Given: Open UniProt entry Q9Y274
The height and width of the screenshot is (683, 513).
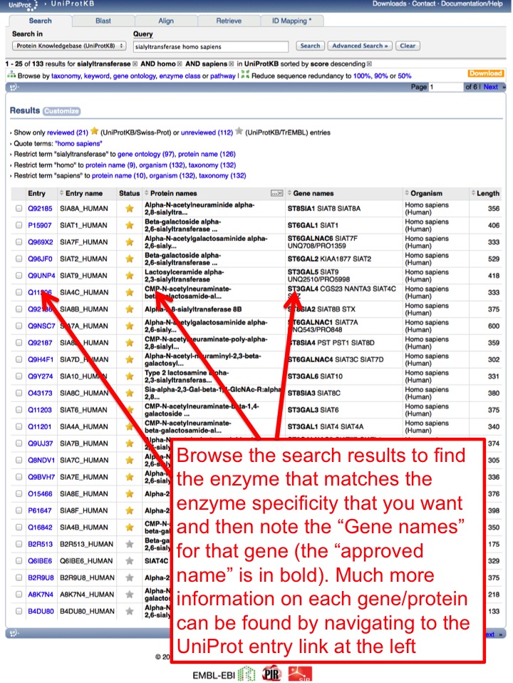Looking at the screenshot, I should (x=41, y=376).
